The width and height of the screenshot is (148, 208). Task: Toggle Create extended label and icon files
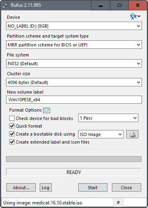[12, 142]
